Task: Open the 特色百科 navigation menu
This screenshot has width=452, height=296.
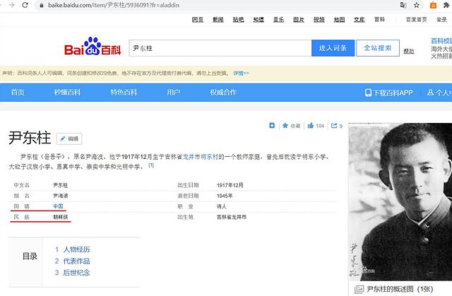Action: click(124, 93)
